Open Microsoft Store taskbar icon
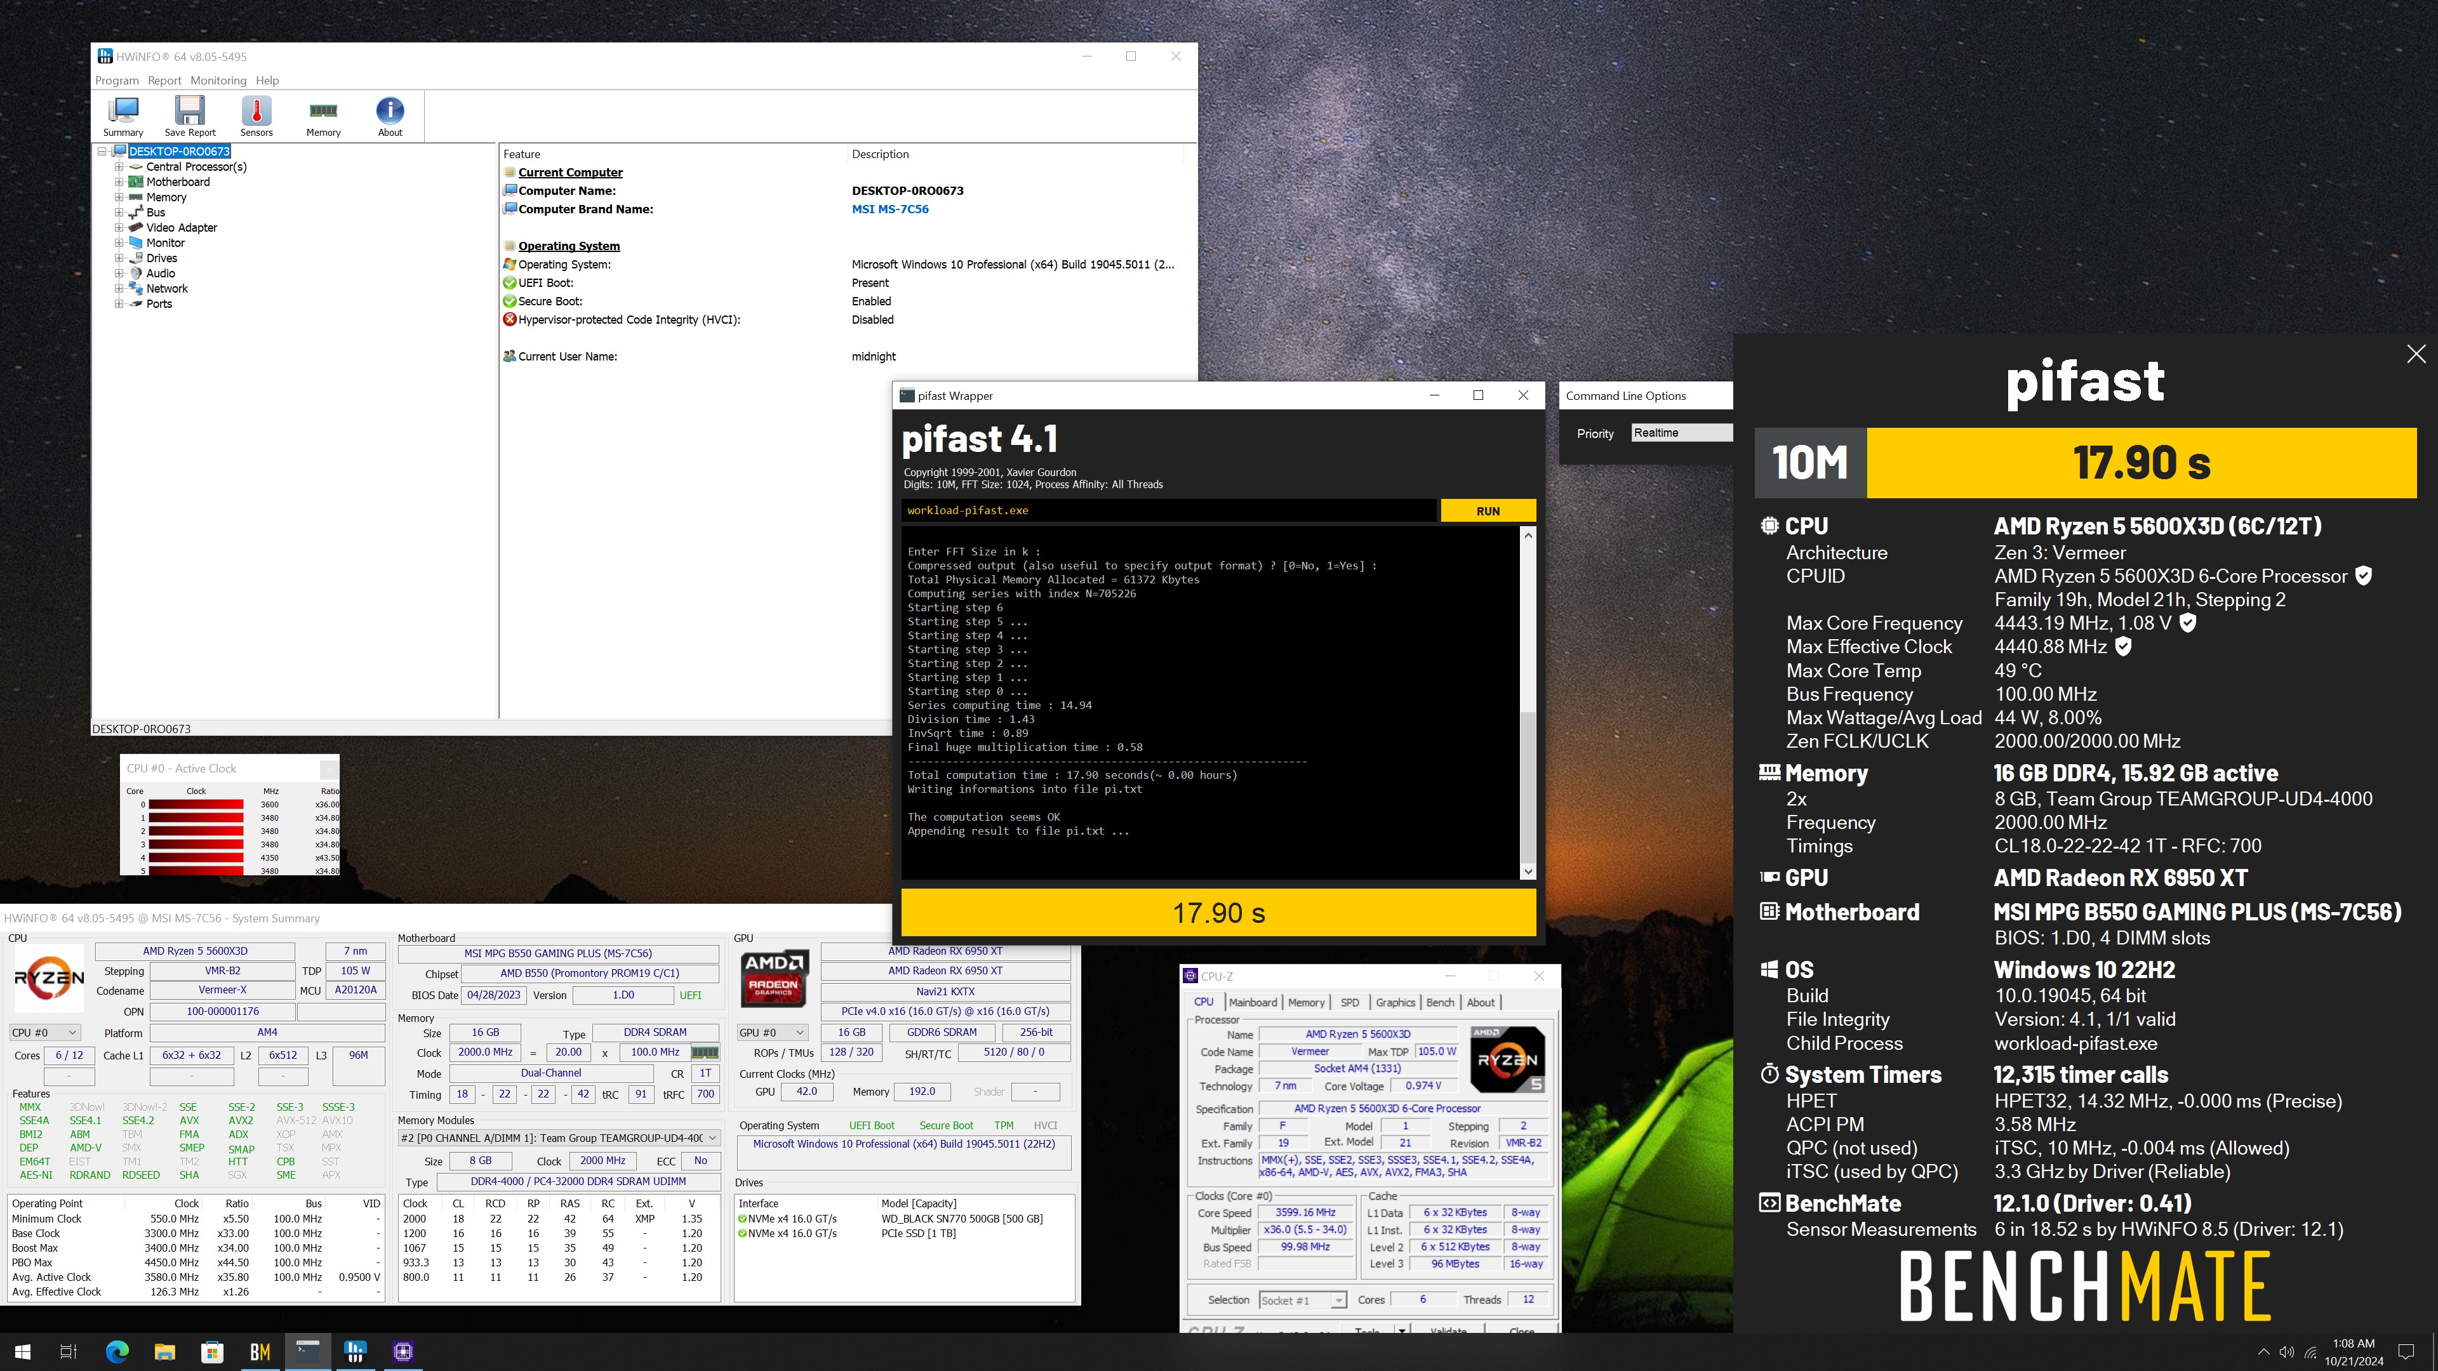 pyautogui.click(x=212, y=1351)
